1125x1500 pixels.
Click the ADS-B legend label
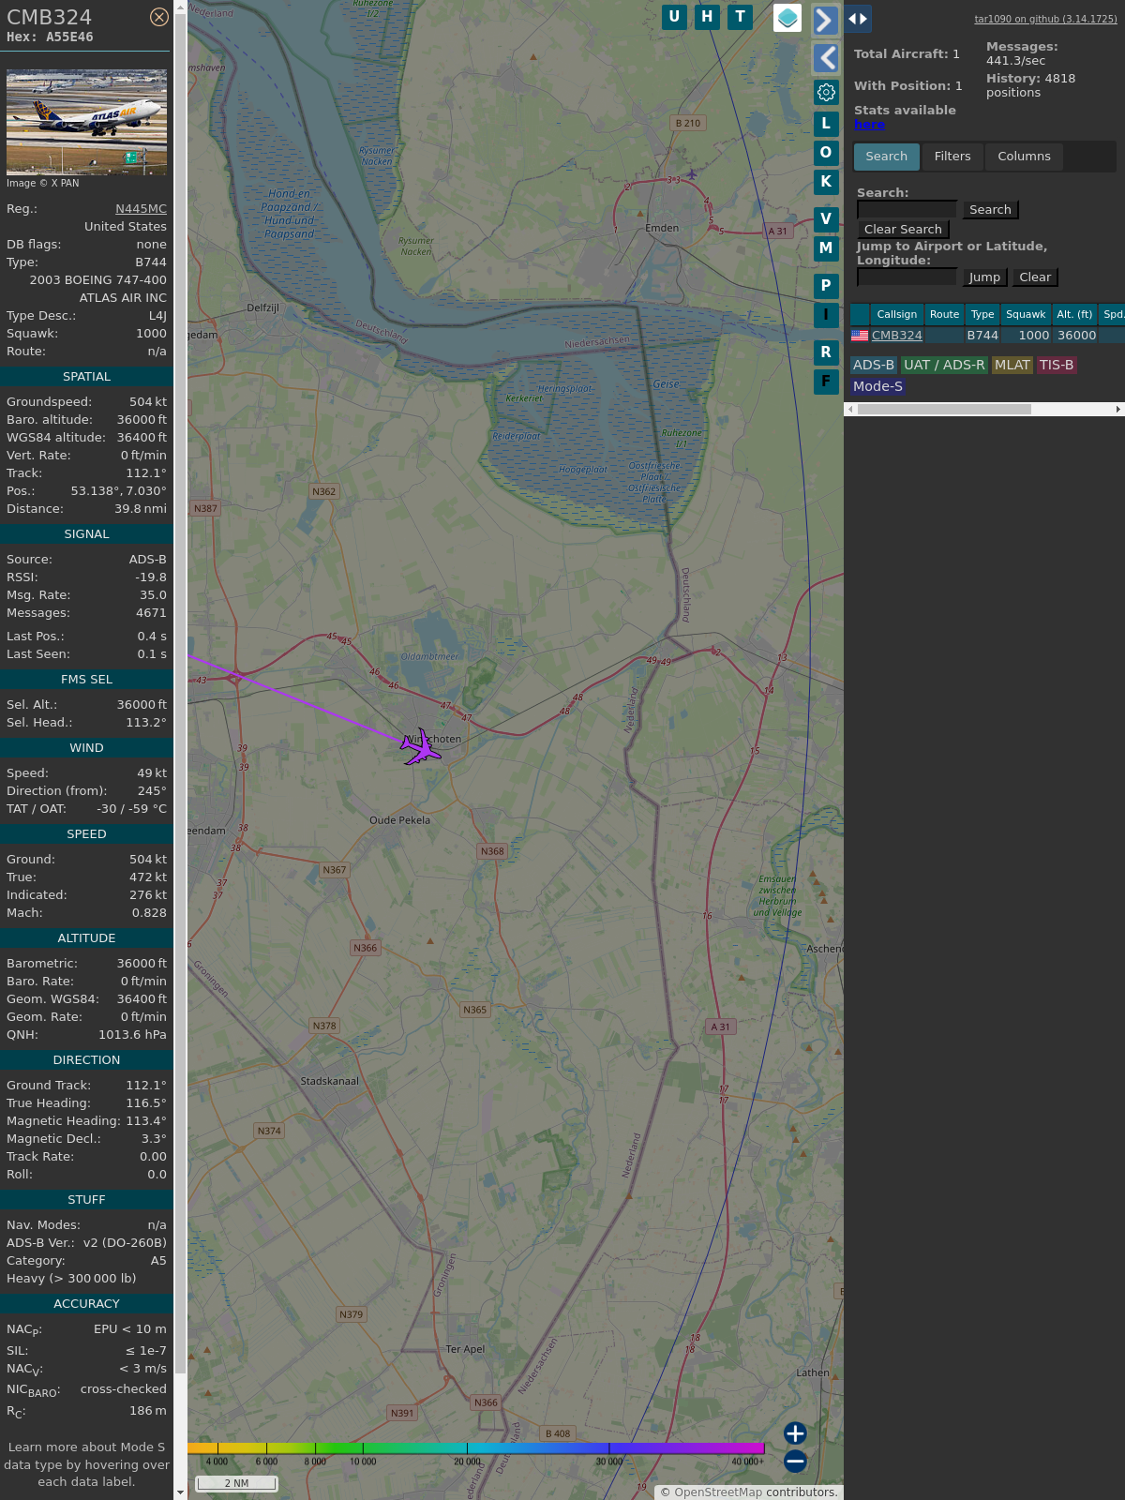[x=874, y=366]
